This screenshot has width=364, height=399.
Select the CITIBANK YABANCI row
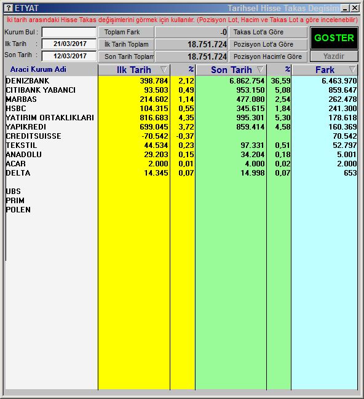pyautogui.click(x=181, y=90)
